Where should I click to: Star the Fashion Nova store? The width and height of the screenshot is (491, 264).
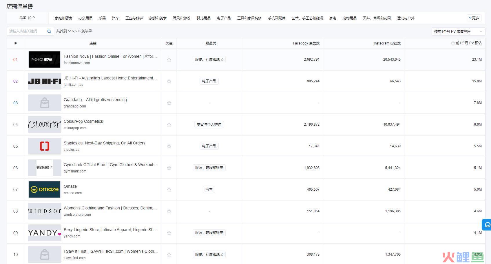click(x=169, y=60)
